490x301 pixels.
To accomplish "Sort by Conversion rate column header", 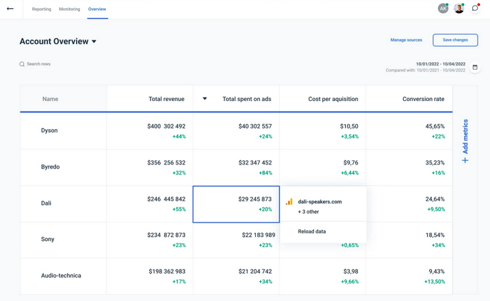I will 423,99.
